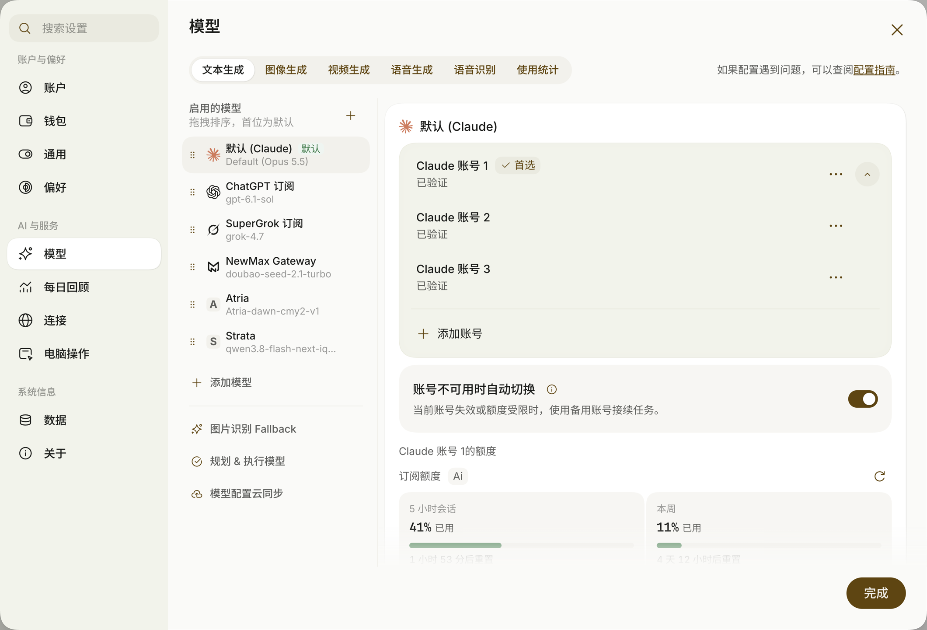Grab the drag handle for ChatGPT 订阅
This screenshot has width=927, height=630.
[192, 192]
